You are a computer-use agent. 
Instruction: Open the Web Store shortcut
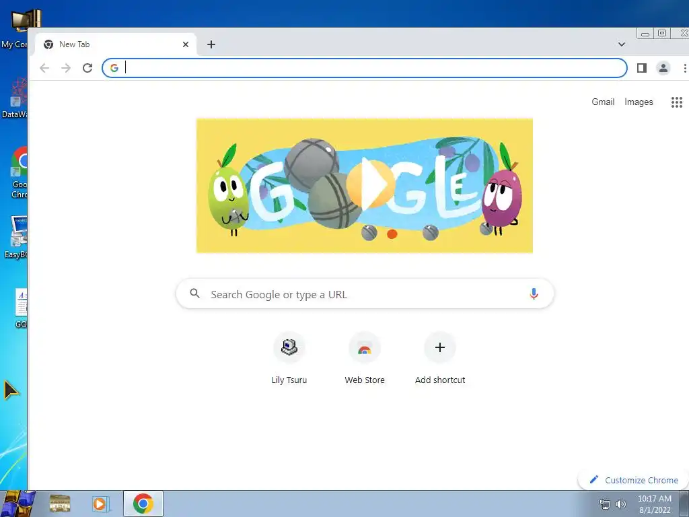click(x=365, y=359)
